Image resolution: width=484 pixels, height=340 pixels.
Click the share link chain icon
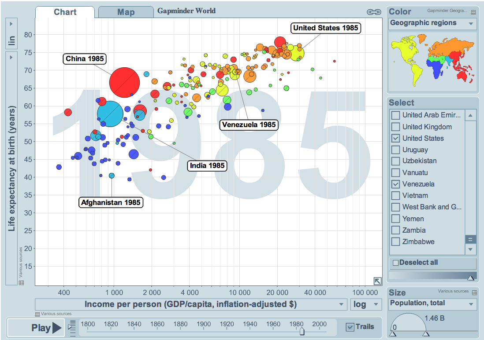(373, 12)
